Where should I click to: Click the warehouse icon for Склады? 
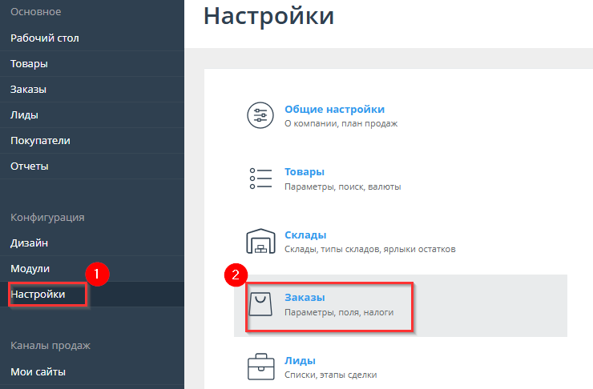(260, 241)
